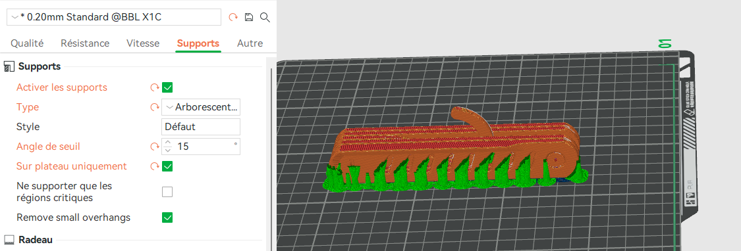The image size is (741, 251).
Task: Open the settings search magnifier icon
Action: 265,18
